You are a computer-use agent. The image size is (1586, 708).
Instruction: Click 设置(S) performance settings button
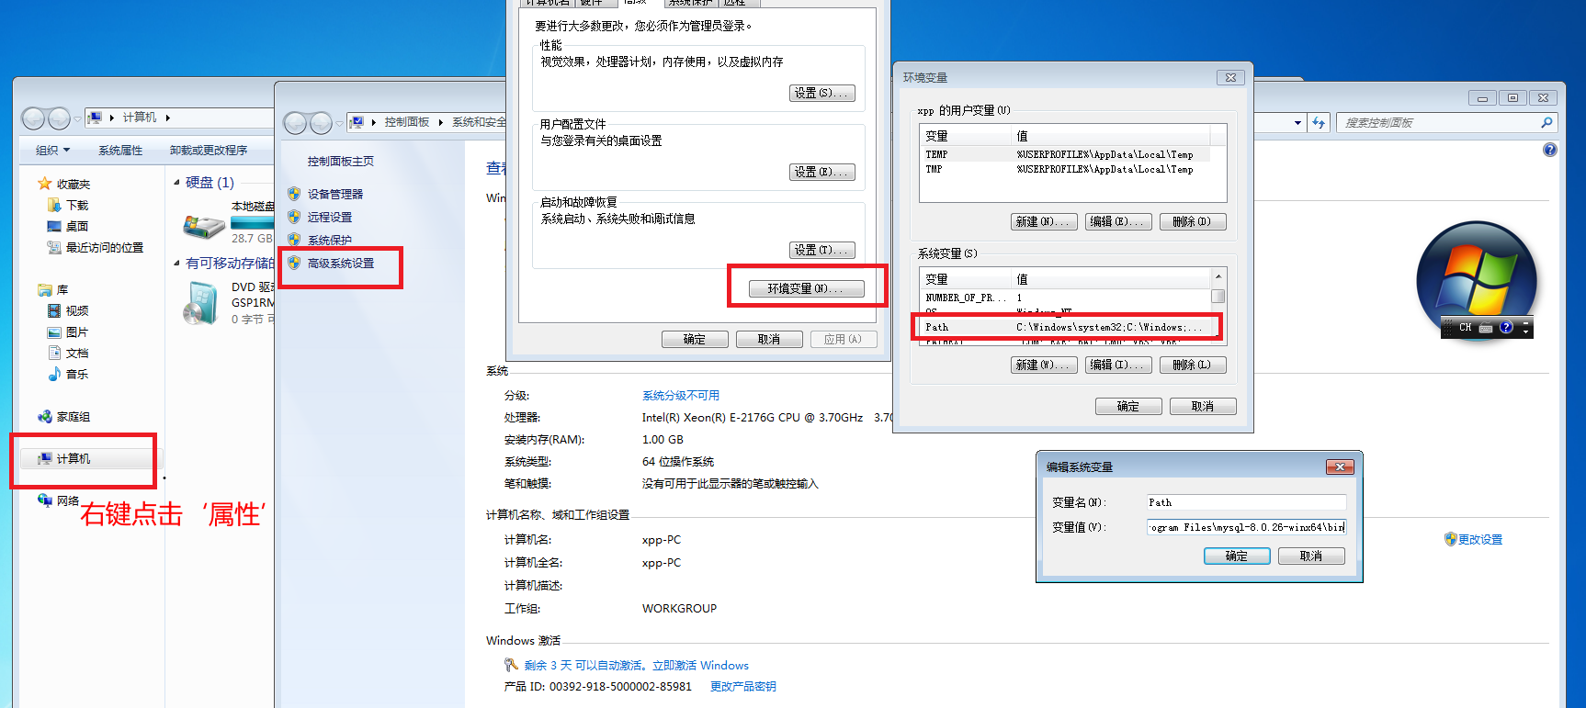821,93
